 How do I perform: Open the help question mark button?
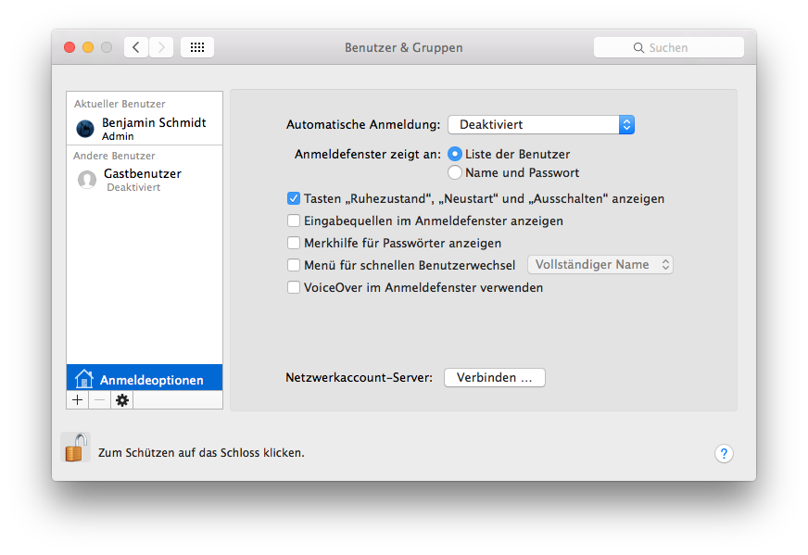point(725,453)
